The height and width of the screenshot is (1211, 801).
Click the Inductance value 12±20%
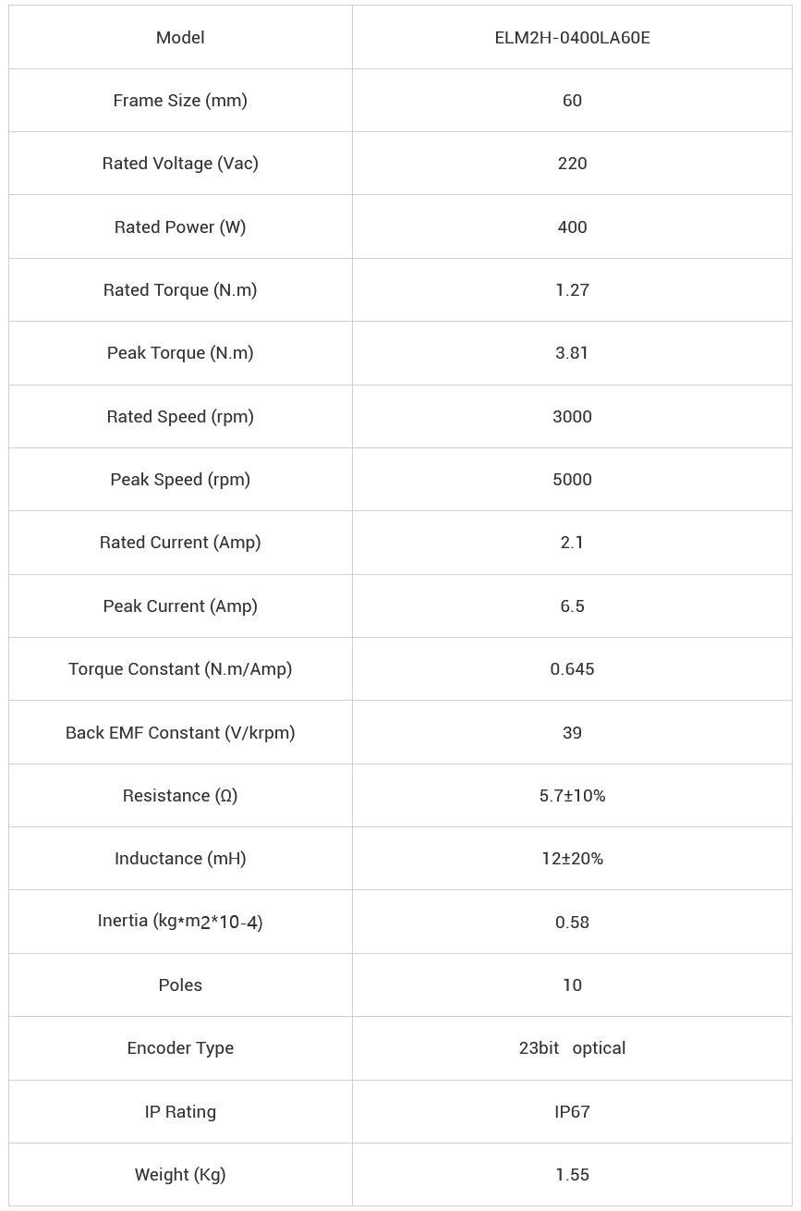pyautogui.click(x=572, y=859)
